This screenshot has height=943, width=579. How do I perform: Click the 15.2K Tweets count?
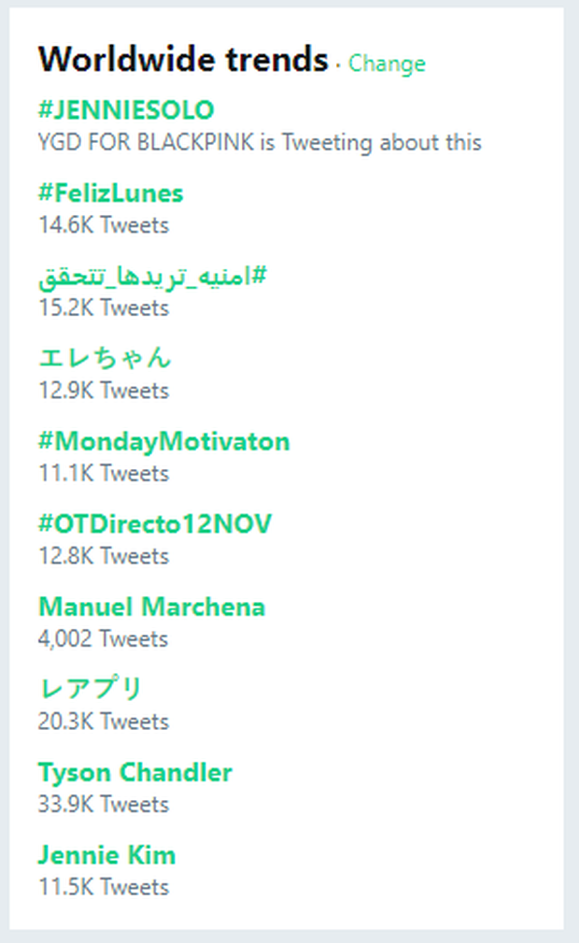point(104,307)
